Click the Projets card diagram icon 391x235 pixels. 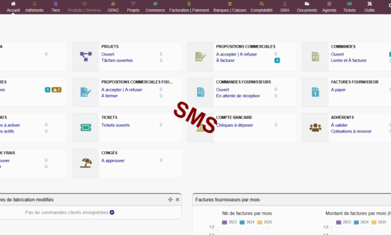pos(86,57)
